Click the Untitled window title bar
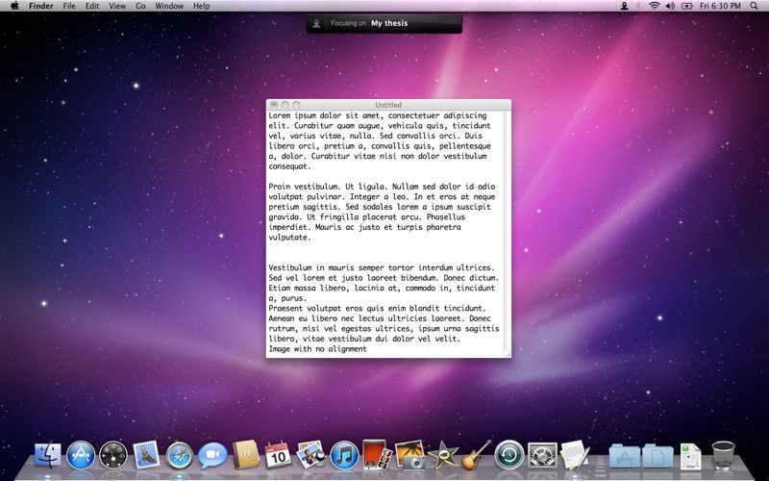 point(388,105)
